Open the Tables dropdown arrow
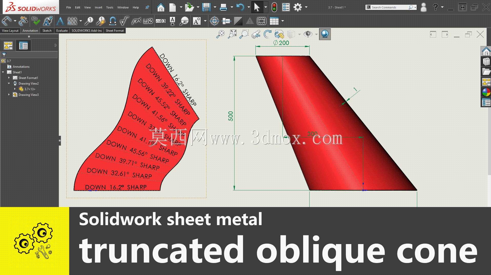 point(283,21)
